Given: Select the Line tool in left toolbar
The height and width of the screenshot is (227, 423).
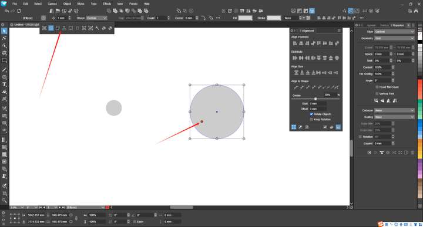Looking at the screenshot, I should point(4,70).
